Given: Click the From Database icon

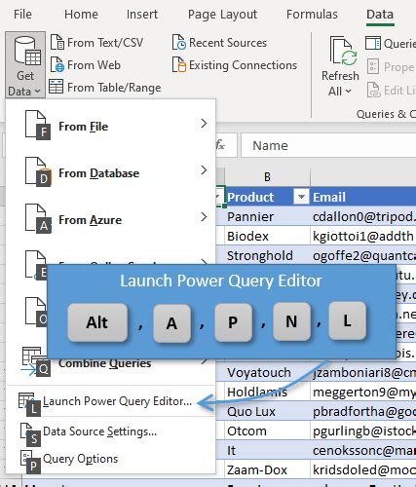Looking at the screenshot, I should click(38, 172).
